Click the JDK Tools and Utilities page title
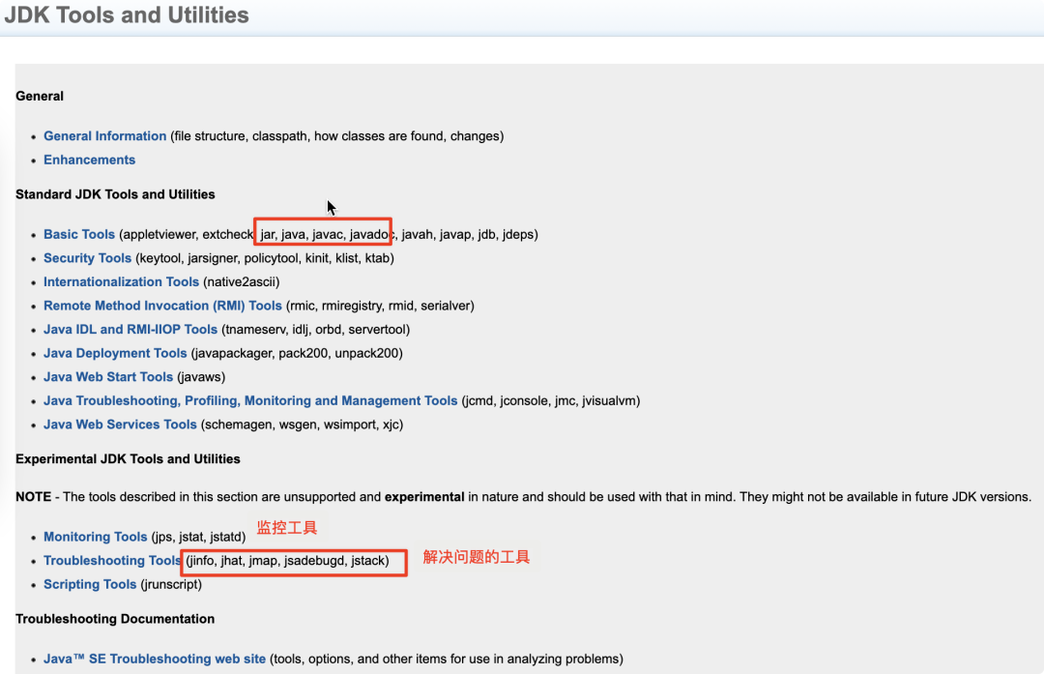The image size is (1044, 674). pos(127,15)
